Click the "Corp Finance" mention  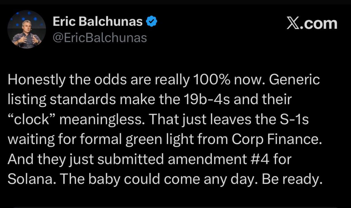coord(276,139)
